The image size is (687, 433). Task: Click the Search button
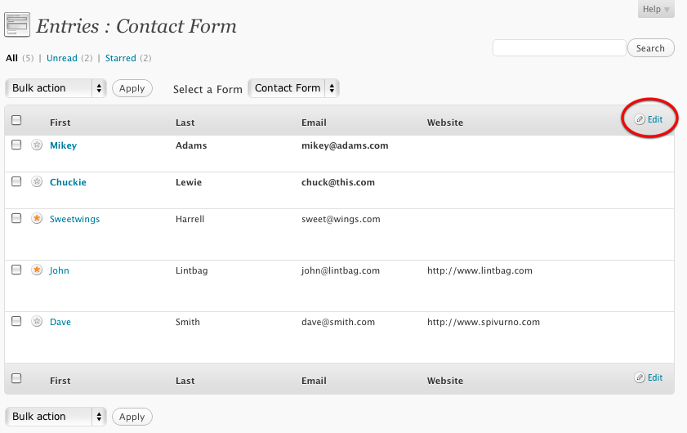pos(650,48)
